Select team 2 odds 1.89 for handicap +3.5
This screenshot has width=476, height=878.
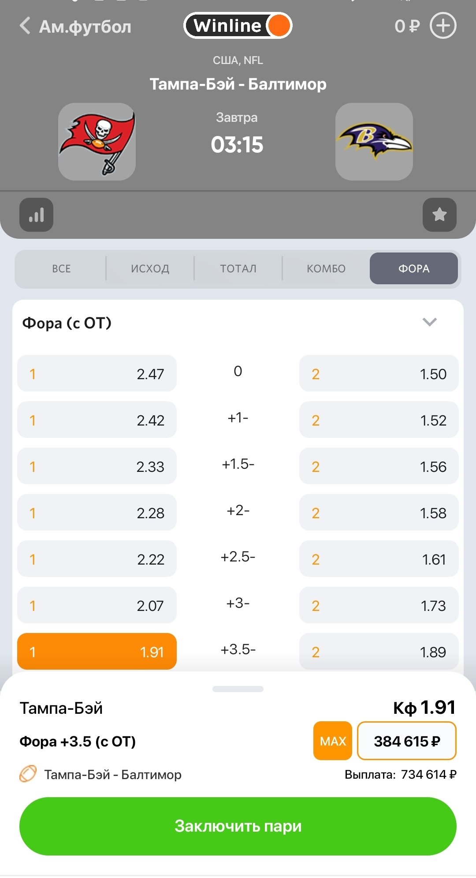[379, 652]
